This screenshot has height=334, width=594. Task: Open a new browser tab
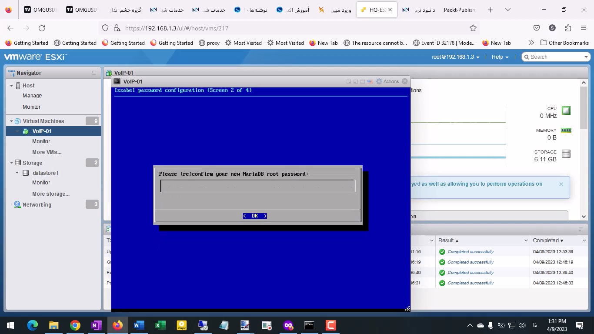[x=490, y=10]
